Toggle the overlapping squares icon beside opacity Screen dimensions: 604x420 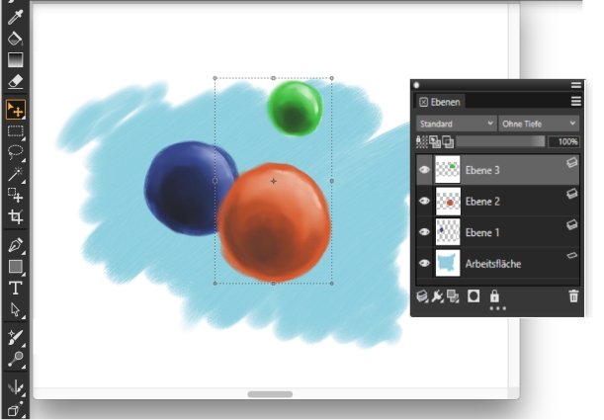pyautogui.click(x=449, y=141)
